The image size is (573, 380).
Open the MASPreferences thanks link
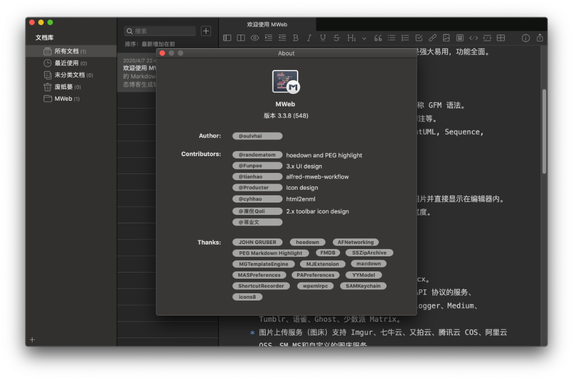coord(259,275)
